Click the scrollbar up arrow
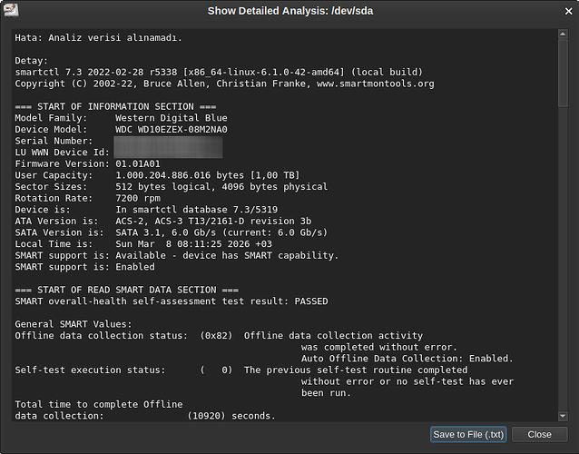579x454 pixels. coord(563,35)
